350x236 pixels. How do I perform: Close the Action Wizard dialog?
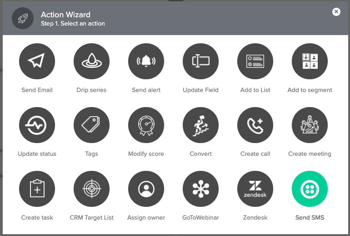pyautogui.click(x=336, y=12)
